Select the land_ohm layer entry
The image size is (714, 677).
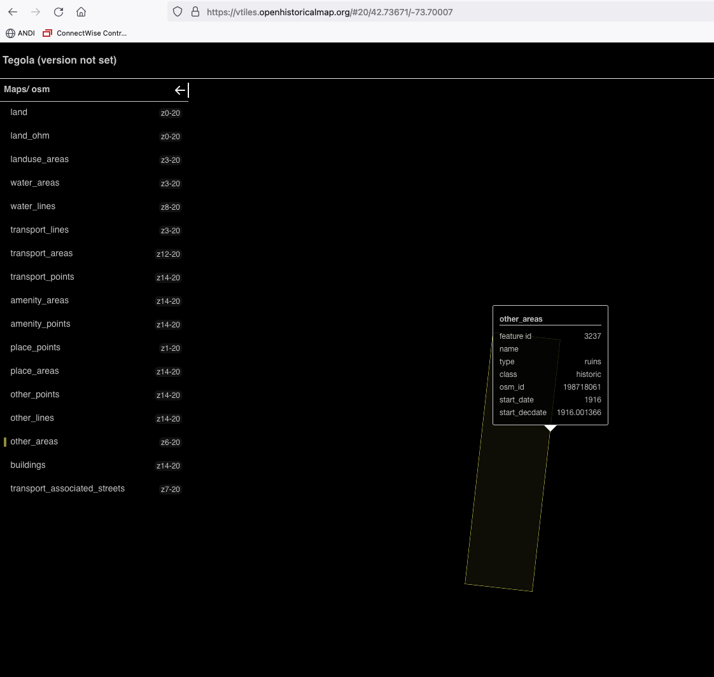29,135
